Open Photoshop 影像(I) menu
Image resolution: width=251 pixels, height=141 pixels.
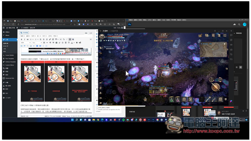140,20
